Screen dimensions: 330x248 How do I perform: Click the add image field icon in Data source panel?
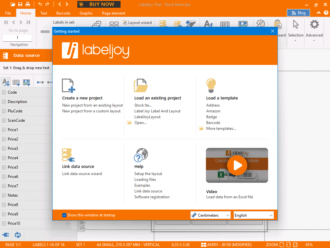point(26,82)
